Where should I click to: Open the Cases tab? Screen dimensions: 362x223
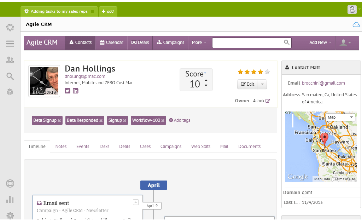point(145,147)
